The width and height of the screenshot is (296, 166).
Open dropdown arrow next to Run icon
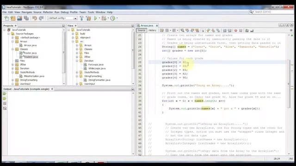(99, 18)
